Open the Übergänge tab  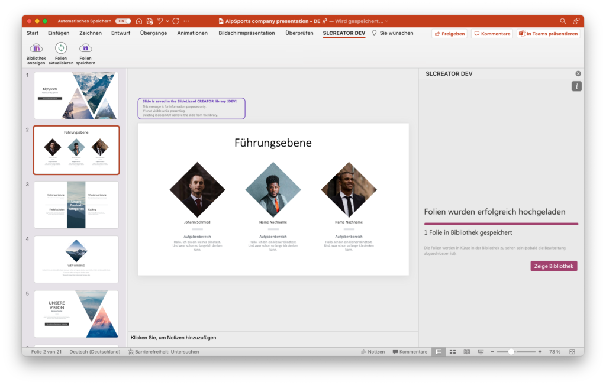click(x=153, y=33)
